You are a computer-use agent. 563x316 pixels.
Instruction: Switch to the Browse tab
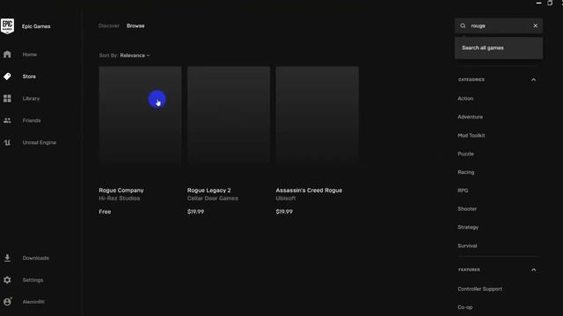(x=135, y=25)
